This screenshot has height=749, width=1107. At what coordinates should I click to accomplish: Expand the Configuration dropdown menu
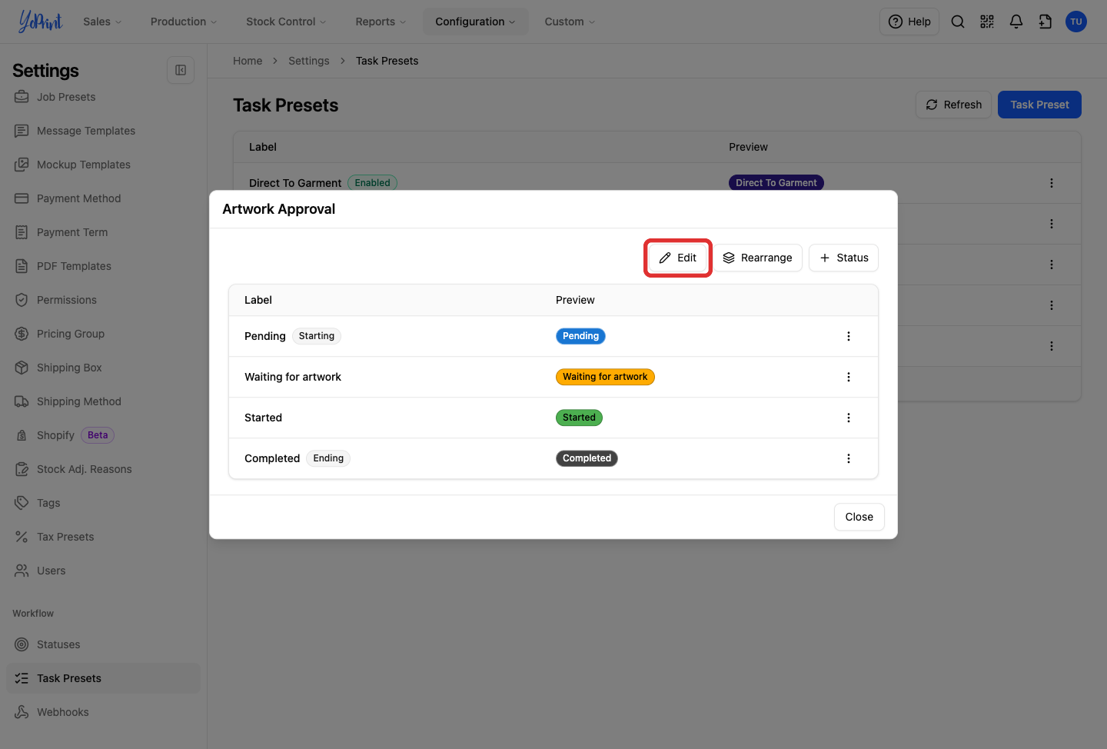point(475,22)
